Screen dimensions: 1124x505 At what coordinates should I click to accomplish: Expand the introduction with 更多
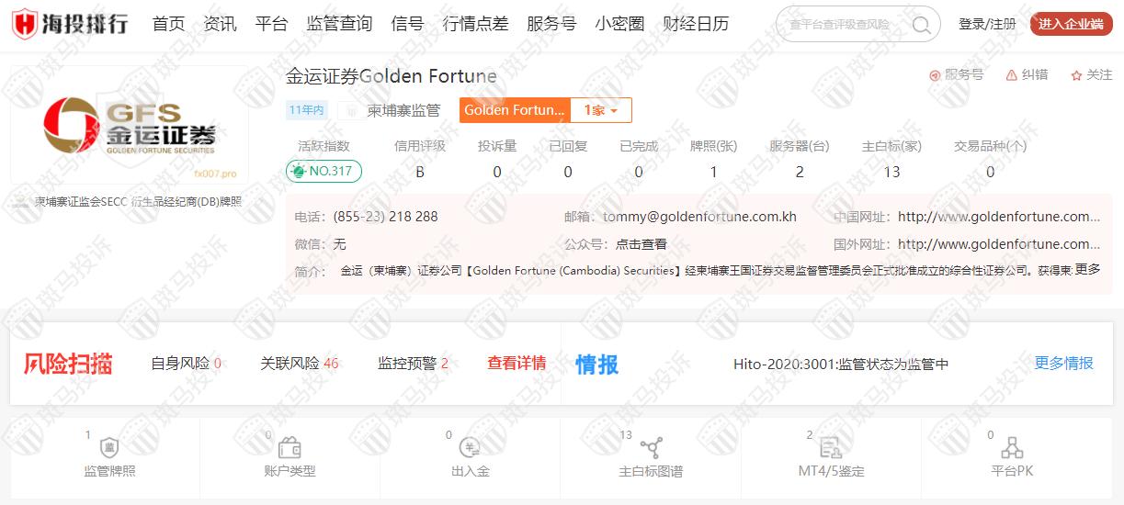click(x=1087, y=270)
